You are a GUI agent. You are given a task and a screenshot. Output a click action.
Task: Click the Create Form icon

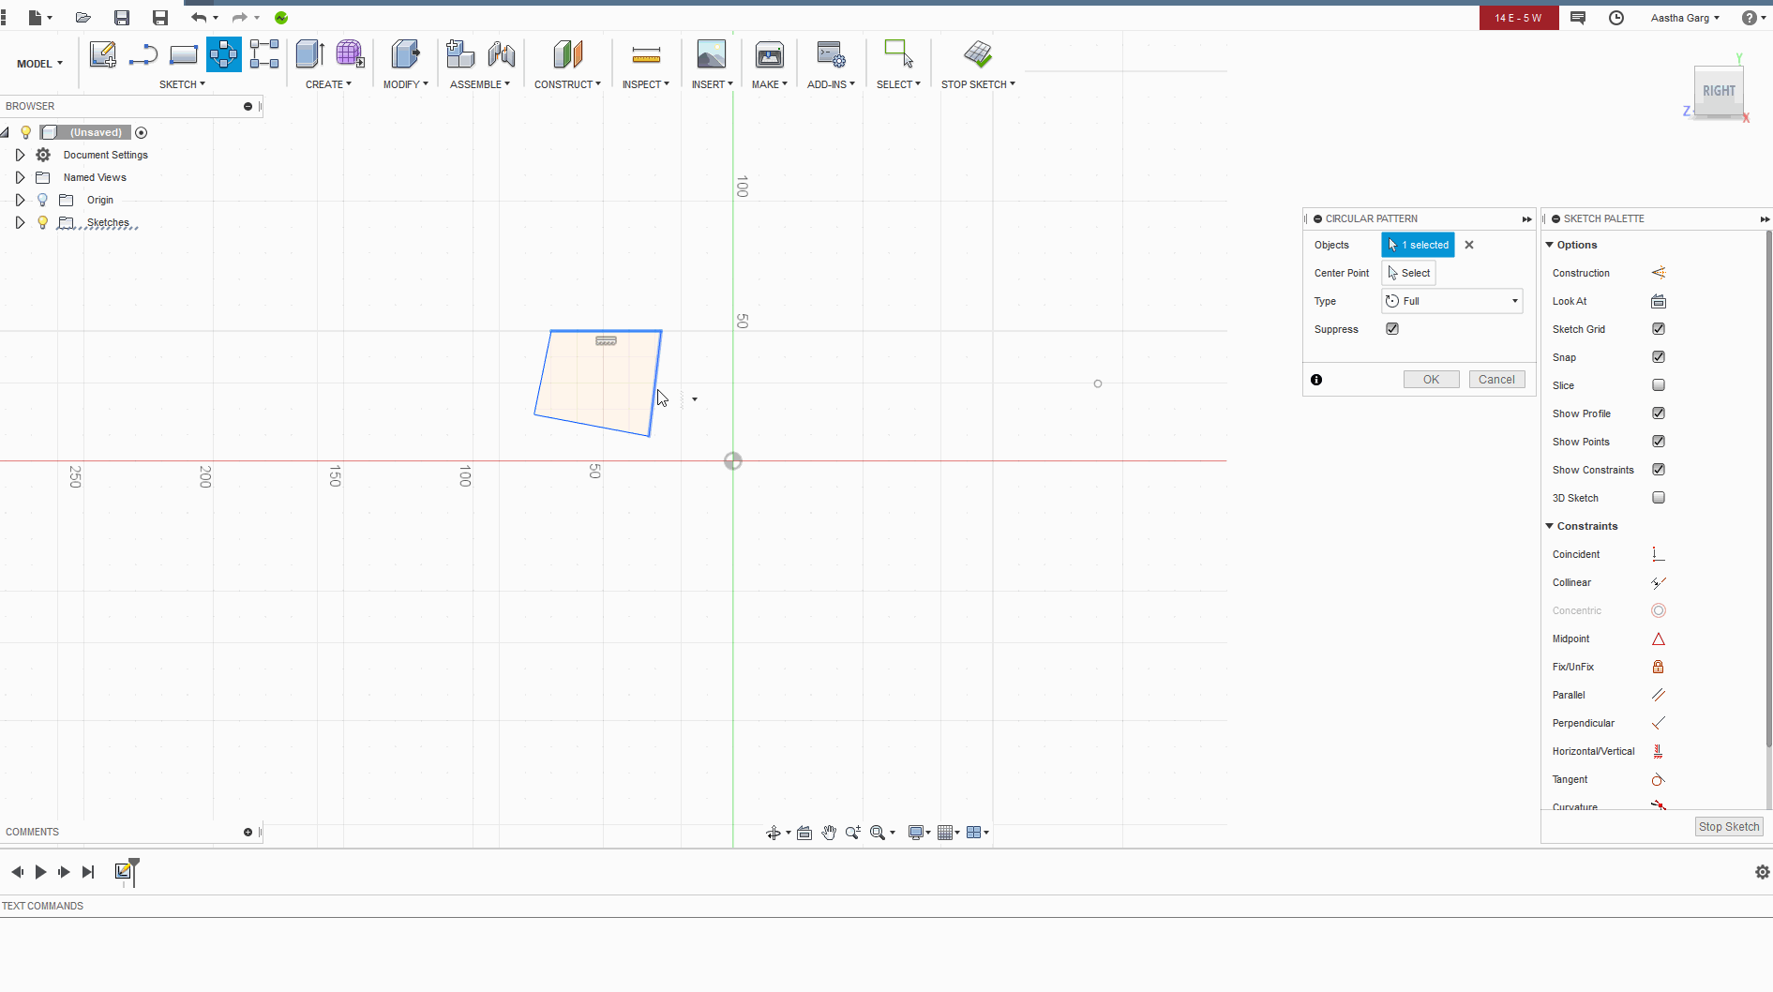coord(350,54)
